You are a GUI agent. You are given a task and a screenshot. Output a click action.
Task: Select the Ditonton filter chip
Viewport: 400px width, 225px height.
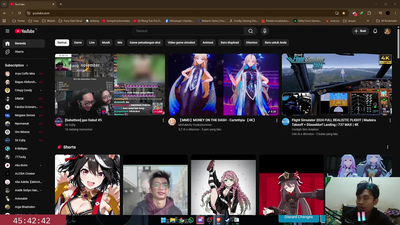[252, 42]
